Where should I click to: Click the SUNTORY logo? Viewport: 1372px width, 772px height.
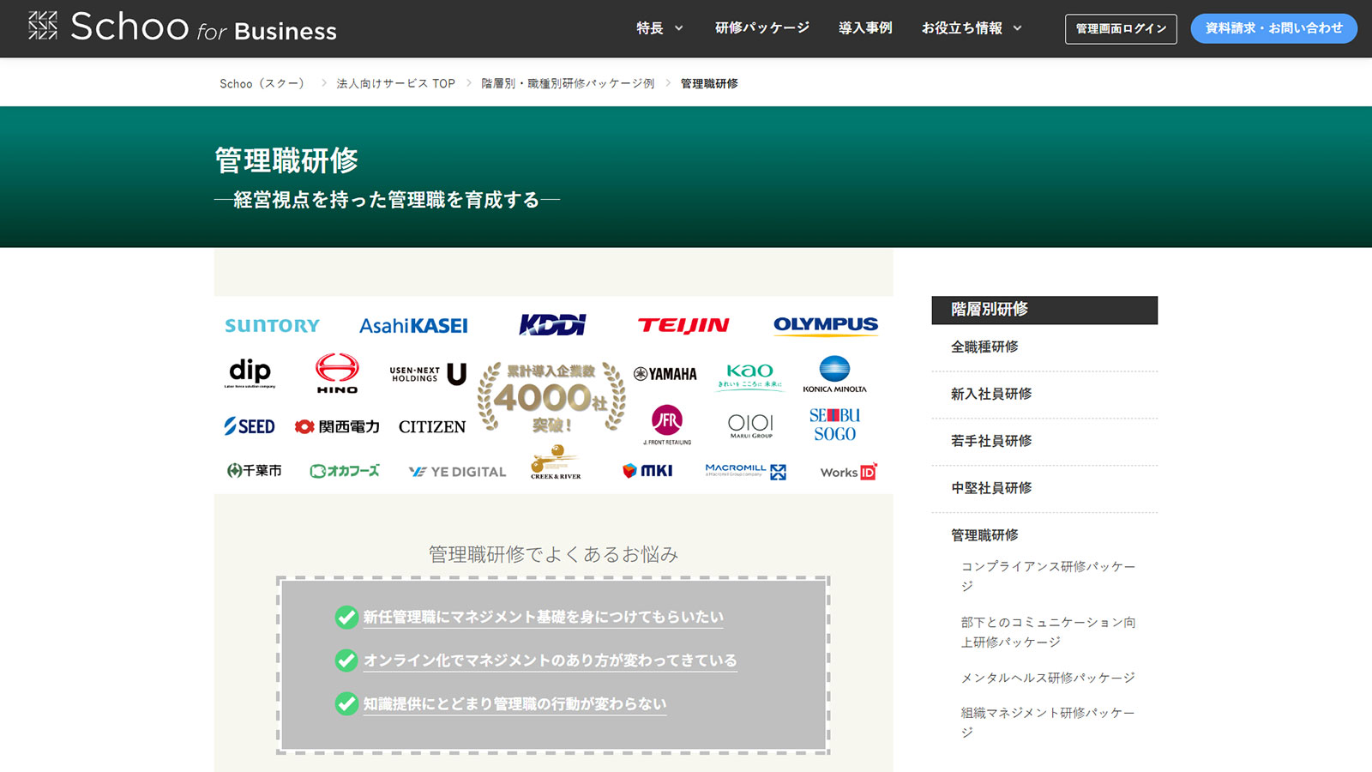[x=272, y=326]
